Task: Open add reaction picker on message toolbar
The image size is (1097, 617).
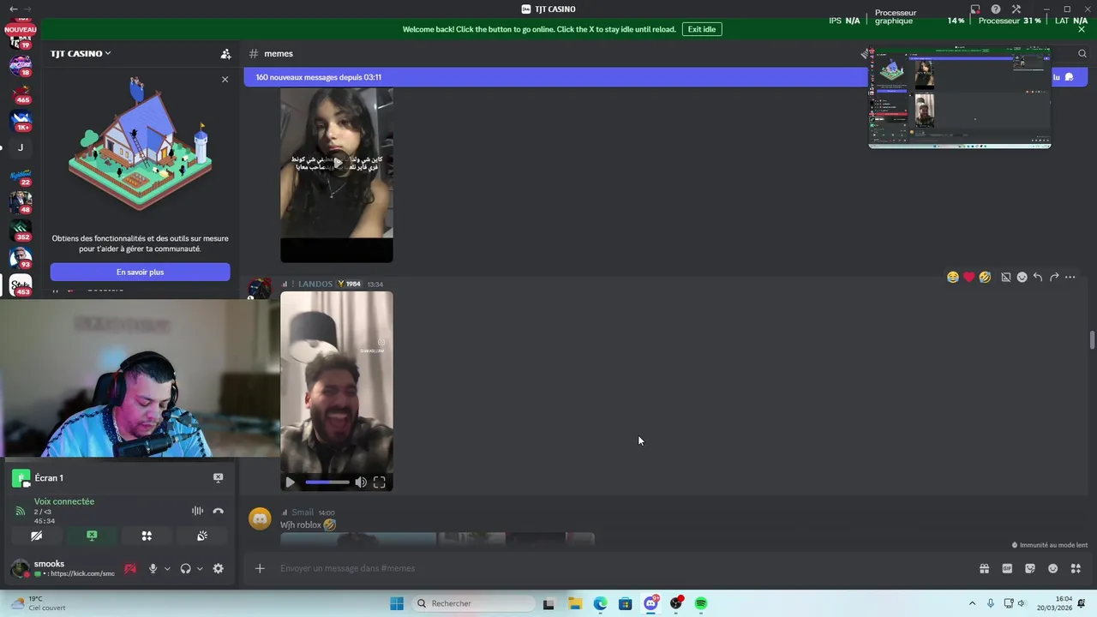Action: [x=1022, y=277]
